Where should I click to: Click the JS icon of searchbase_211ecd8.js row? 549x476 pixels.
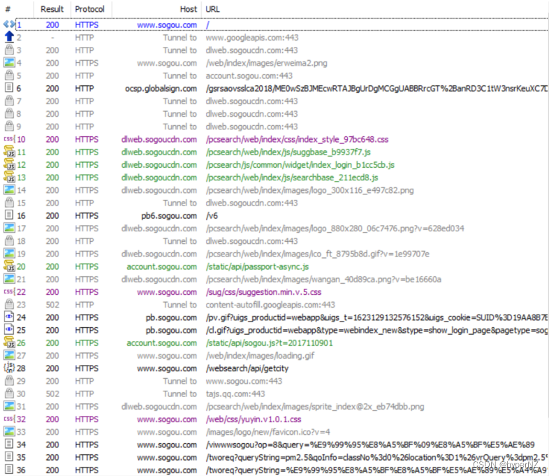(x=9, y=178)
